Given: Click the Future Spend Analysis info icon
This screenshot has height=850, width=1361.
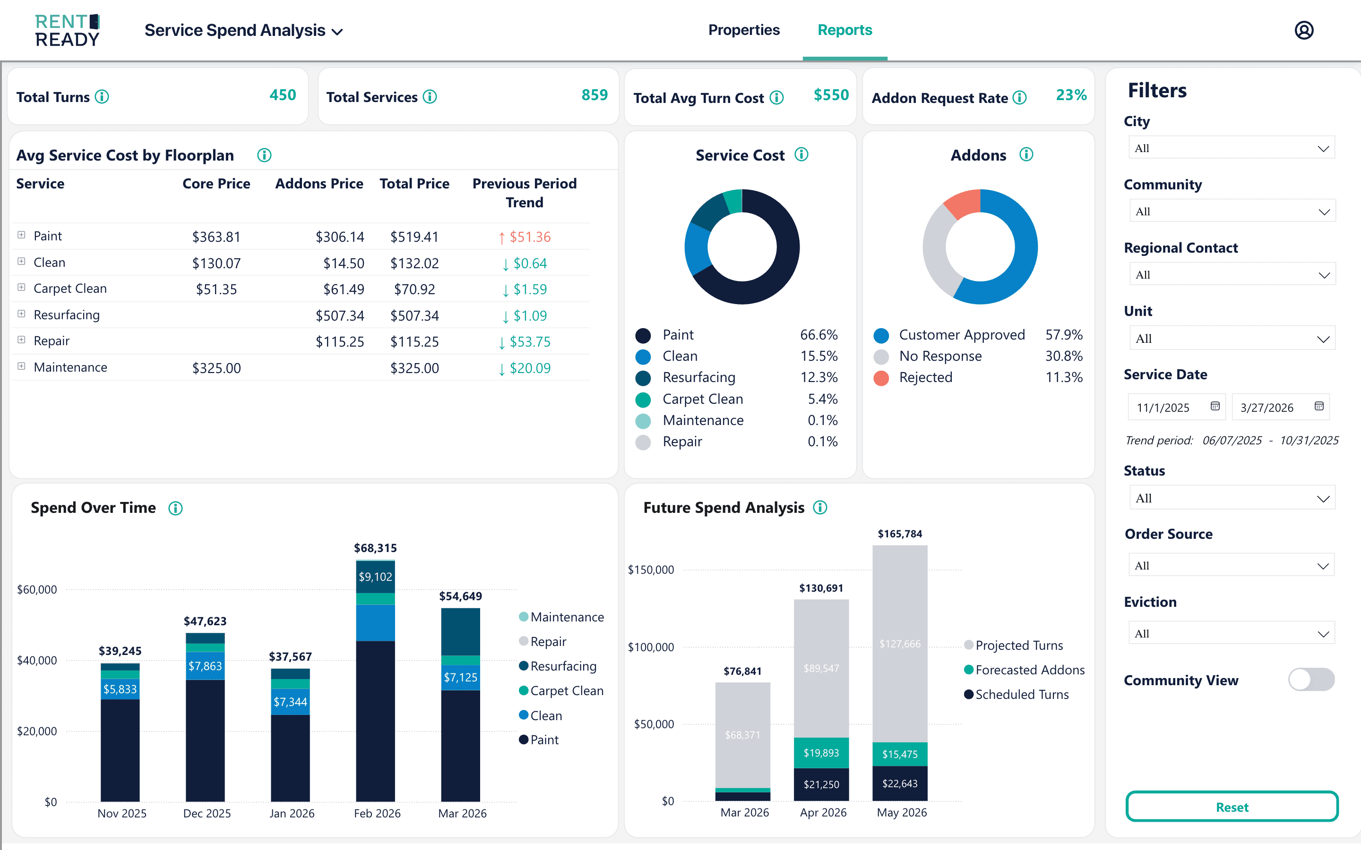Looking at the screenshot, I should click(820, 508).
